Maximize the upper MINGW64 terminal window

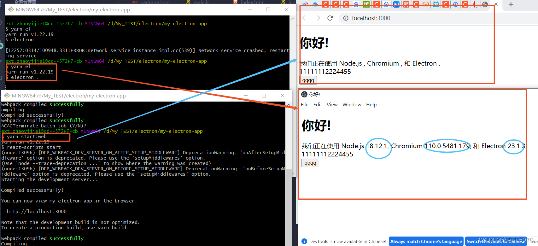[268, 9]
